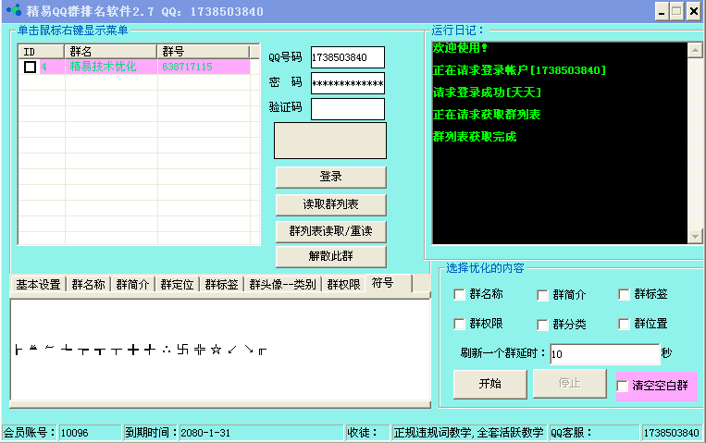Click log scrollbar down arrow
Image resolution: width=706 pixels, height=443 pixels.
pyautogui.click(x=695, y=236)
